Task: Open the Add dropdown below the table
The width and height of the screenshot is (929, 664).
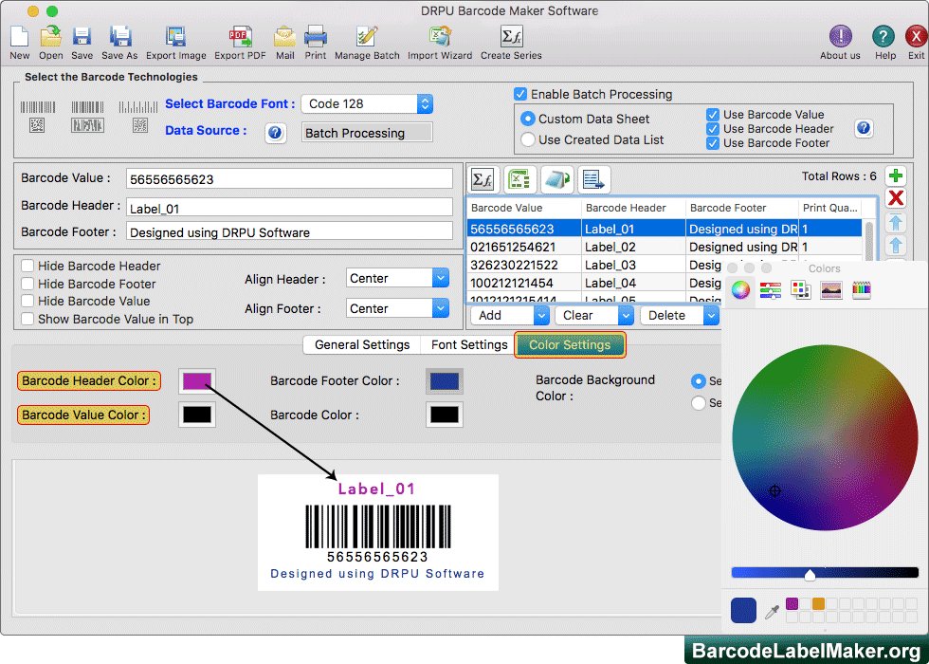Action: (x=510, y=315)
